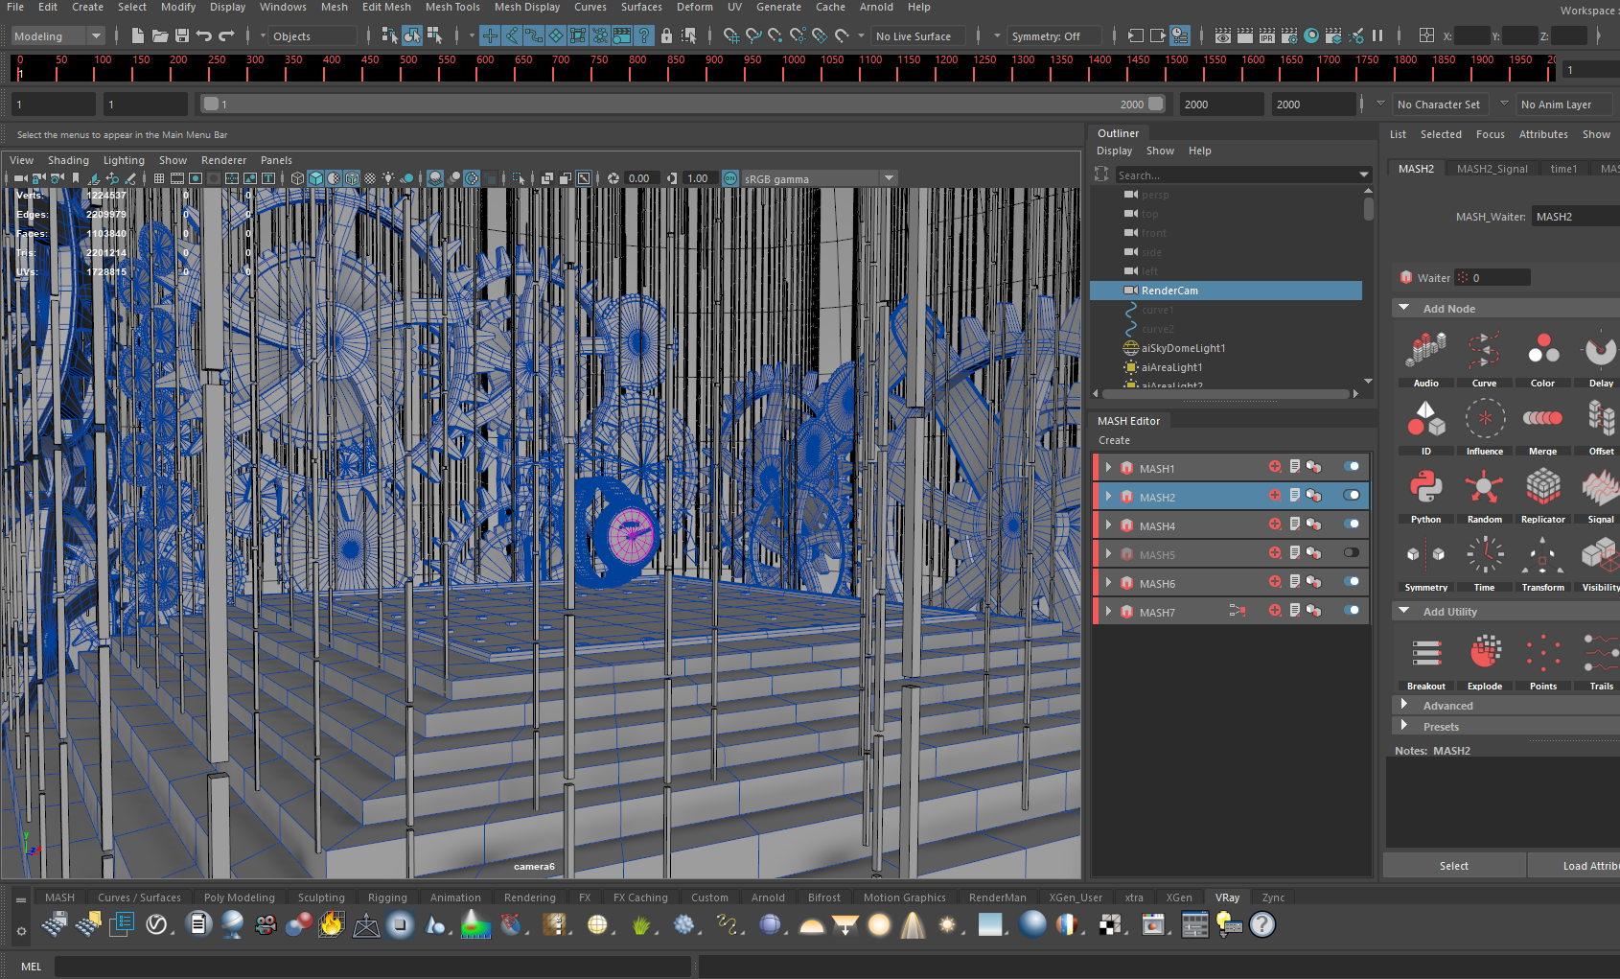Toggle the MASH7 network on/off switch
Image resolution: width=1620 pixels, height=979 pixels.
(1352, 611)
